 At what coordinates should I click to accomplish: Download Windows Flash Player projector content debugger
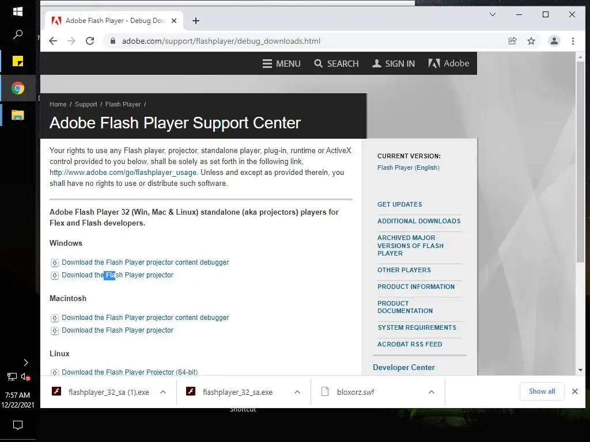click(x=145, y=262)
